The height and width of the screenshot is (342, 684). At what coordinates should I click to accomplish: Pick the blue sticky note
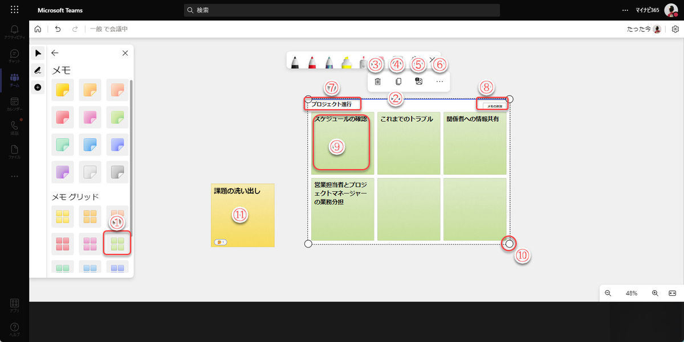[90, 145]
